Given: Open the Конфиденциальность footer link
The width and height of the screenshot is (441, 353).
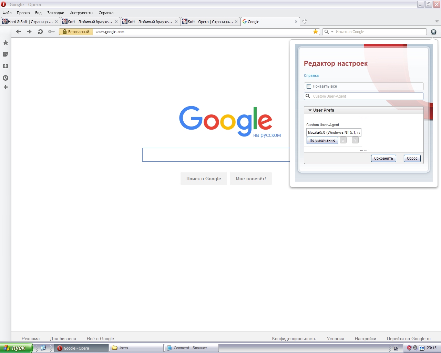Looking at the screenshot, I should tap(294, 339).
